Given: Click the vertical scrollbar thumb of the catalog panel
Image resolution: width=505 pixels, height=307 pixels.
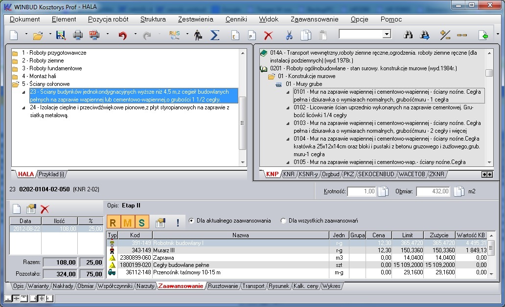Looking at the screenshot, I should 489,73.
